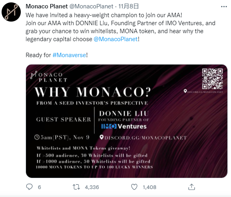
Task: Like the tweet with heart icon
Action: point(134,187)
